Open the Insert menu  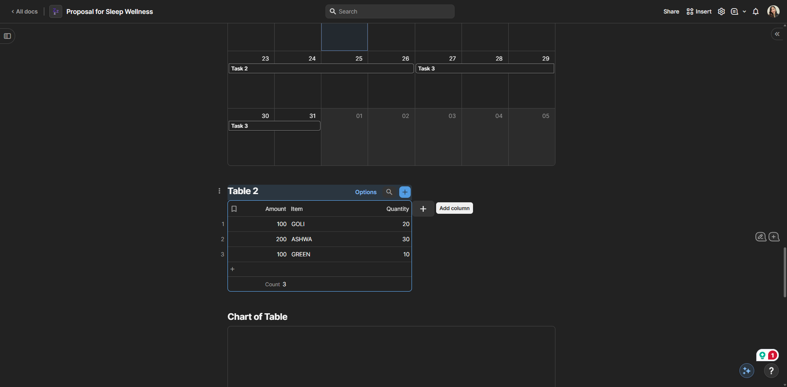pyautogui.click(x=699, y=11)
